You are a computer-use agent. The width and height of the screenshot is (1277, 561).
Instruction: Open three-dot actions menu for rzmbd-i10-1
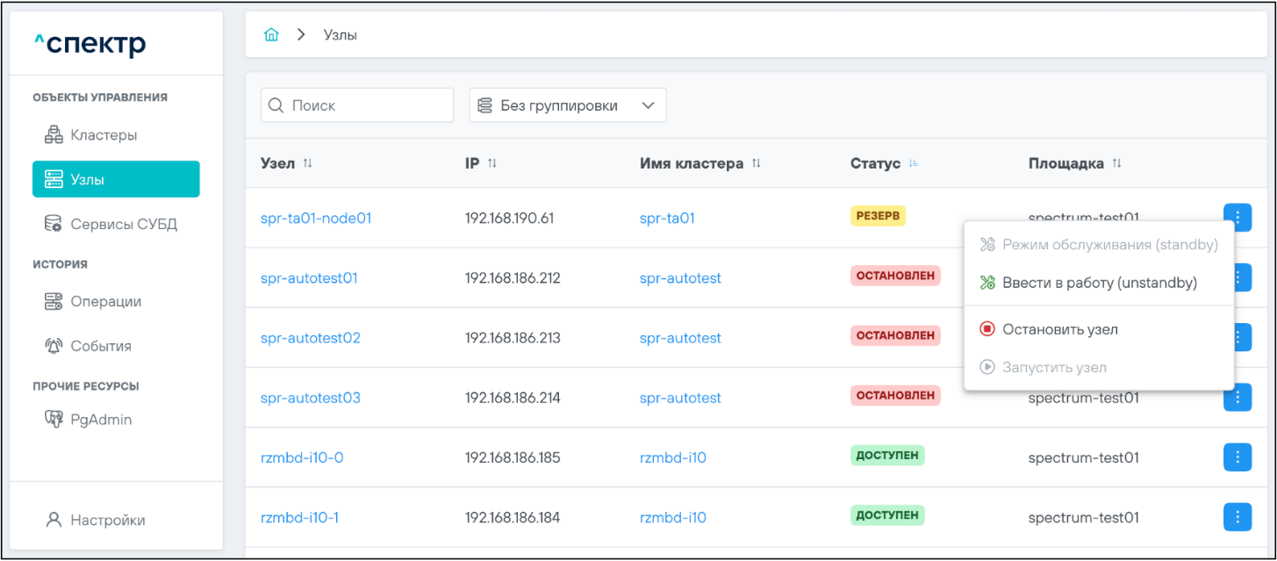1237,517
